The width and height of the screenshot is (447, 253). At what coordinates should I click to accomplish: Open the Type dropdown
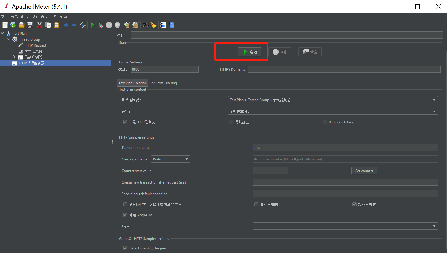[345, 226]
